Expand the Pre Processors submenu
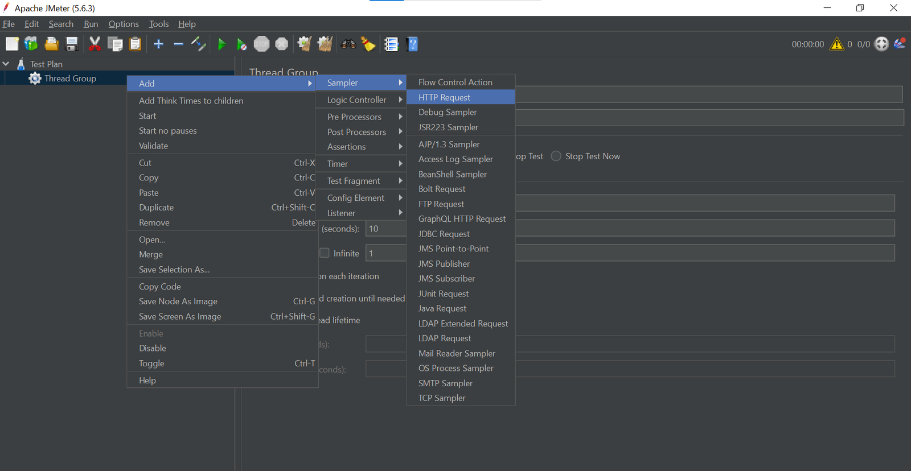911x471 pixels. (x=361, y=117)
